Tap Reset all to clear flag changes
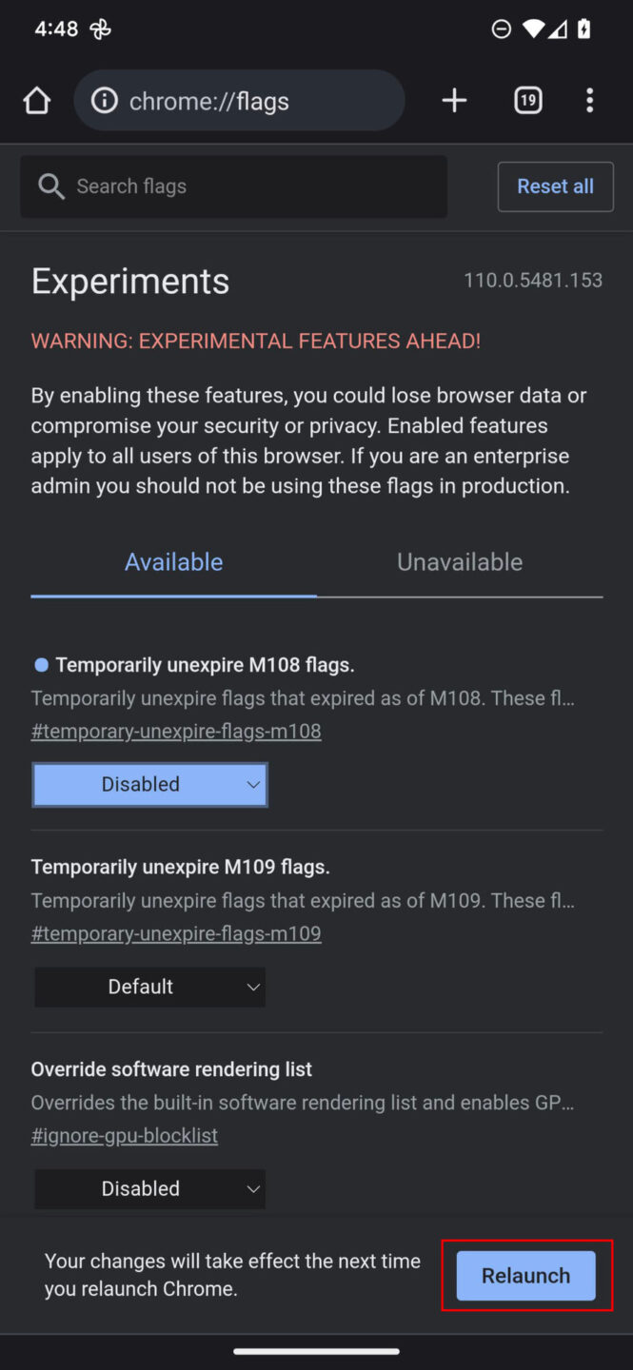 555,186
